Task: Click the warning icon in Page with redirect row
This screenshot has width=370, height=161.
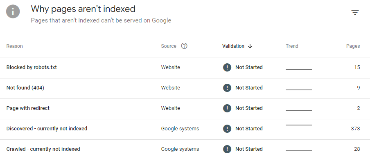Action: pos(227,108)
